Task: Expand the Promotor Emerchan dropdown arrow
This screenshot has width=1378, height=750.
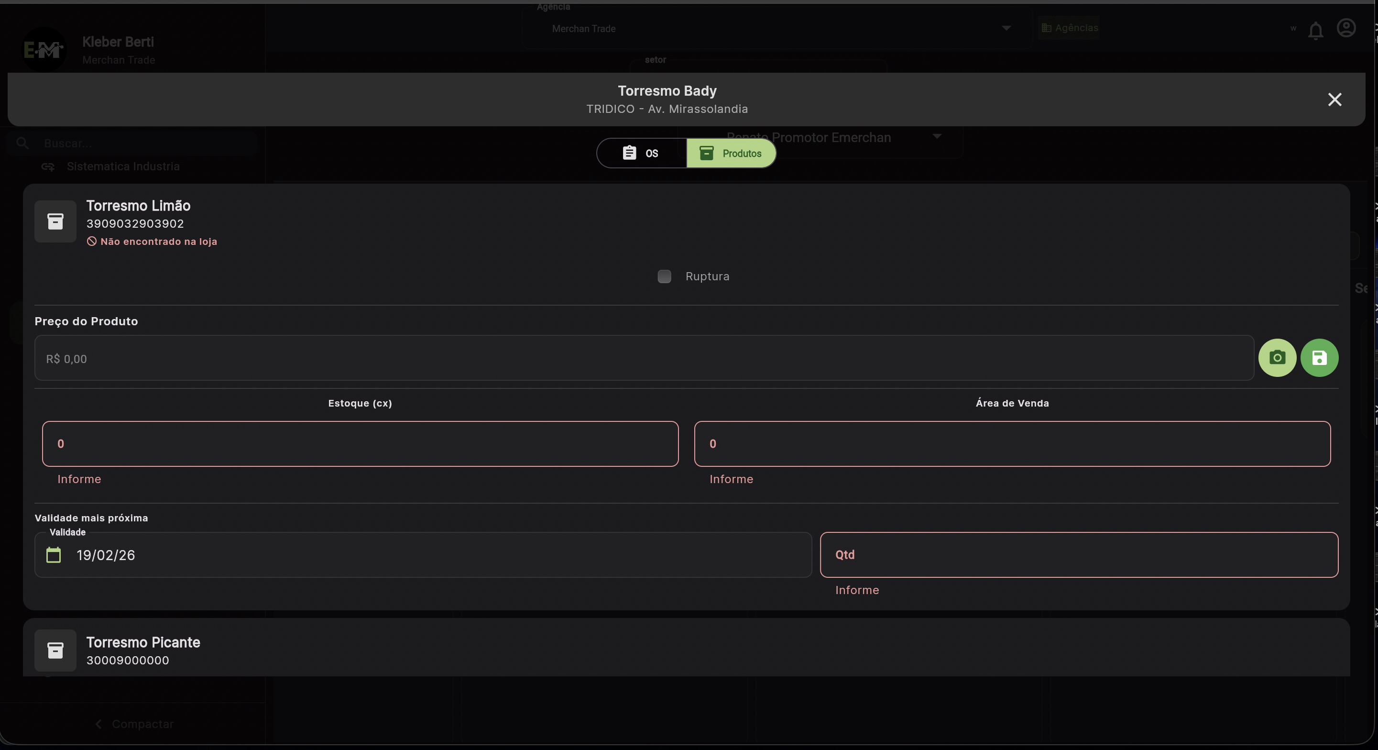Action: [937, 136]
